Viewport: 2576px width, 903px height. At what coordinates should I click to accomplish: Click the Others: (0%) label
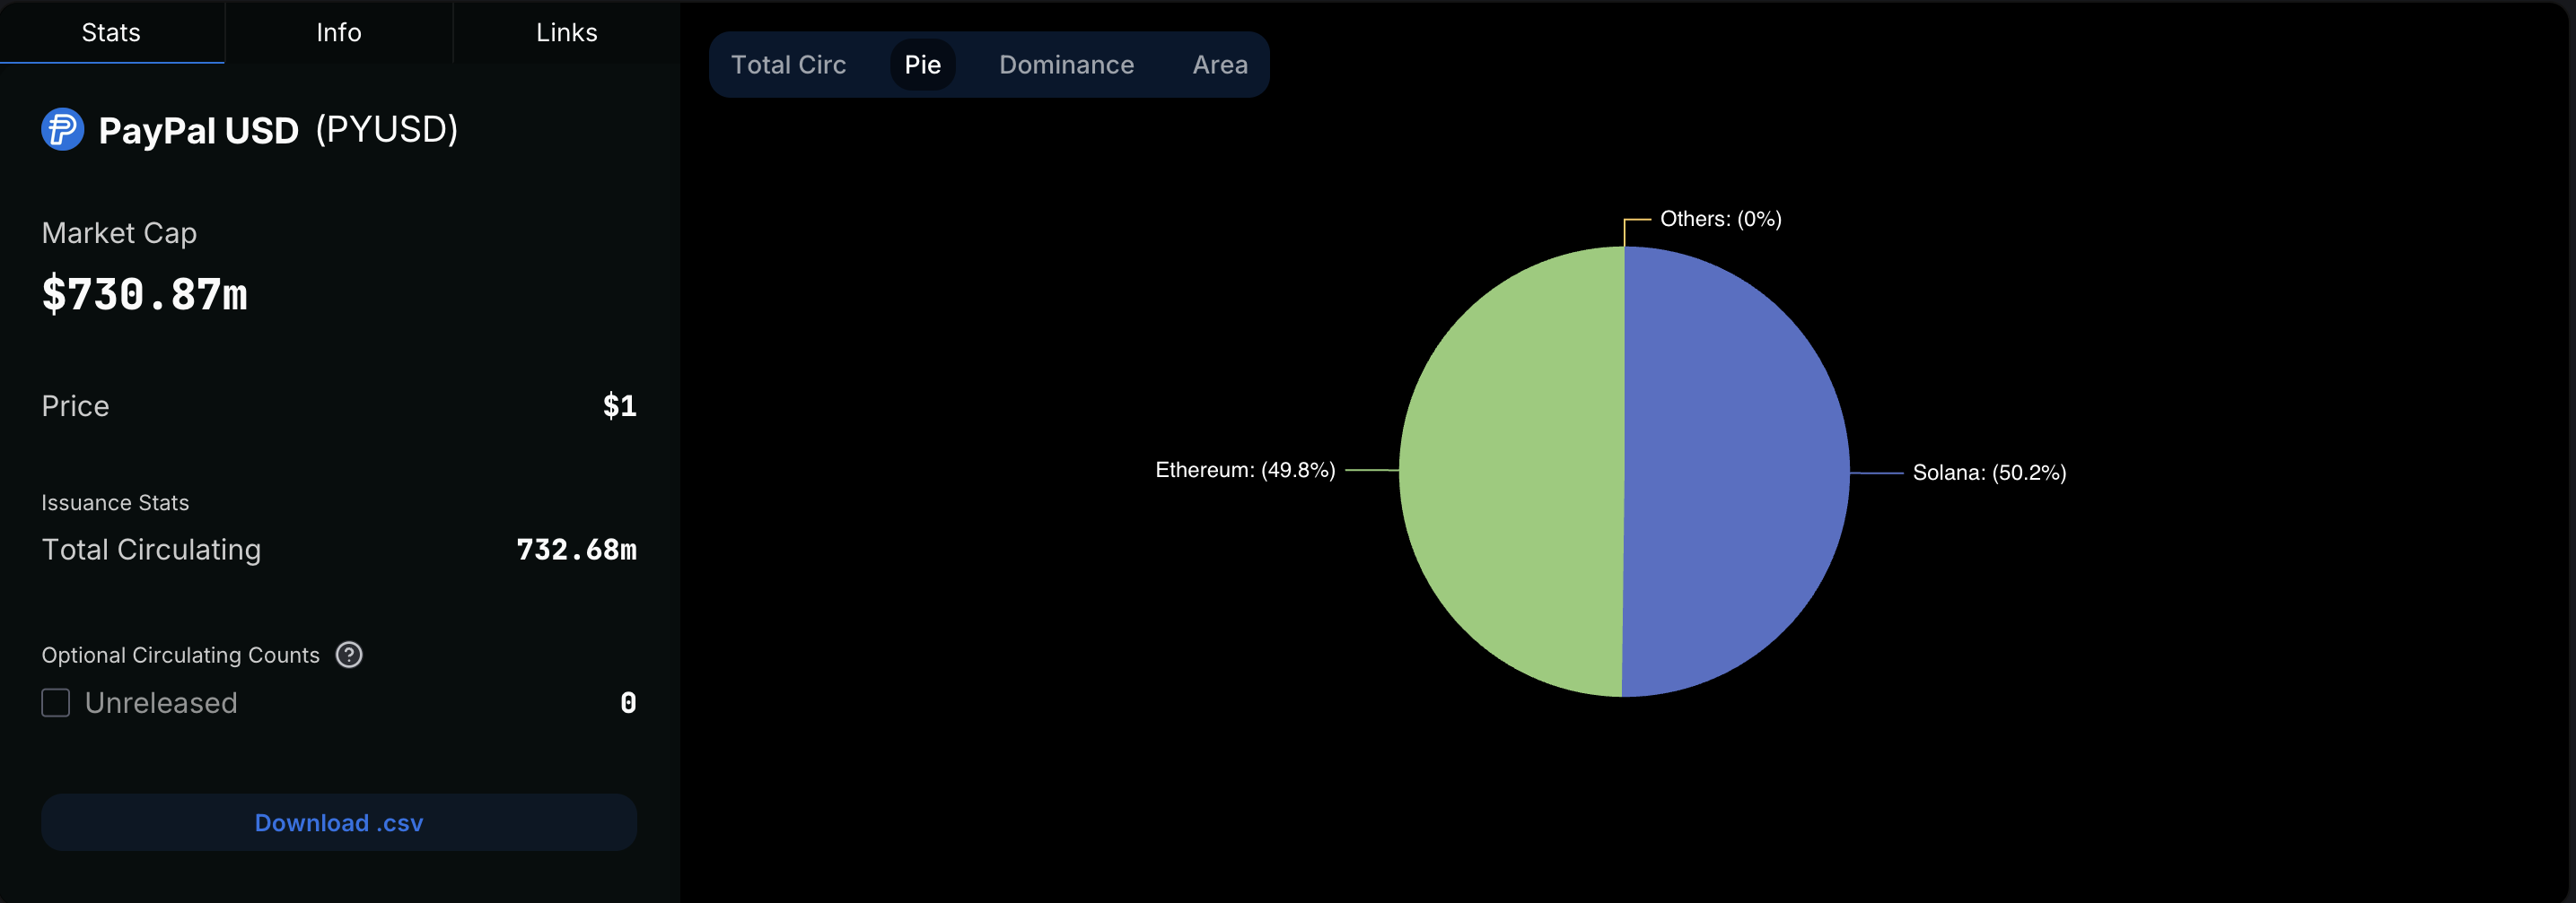(x=1720, y=219)
